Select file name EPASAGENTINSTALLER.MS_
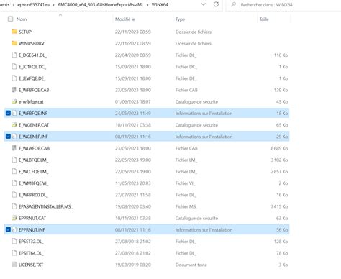Image resolution: width=341 pixels, height=279 pixels. pyautogui.click(x=45, y=206)
